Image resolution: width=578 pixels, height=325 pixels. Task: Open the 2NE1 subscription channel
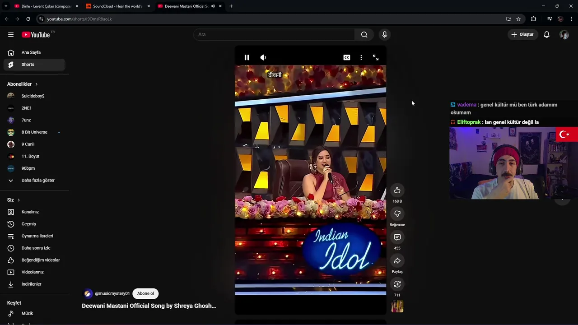pos(35,108)
